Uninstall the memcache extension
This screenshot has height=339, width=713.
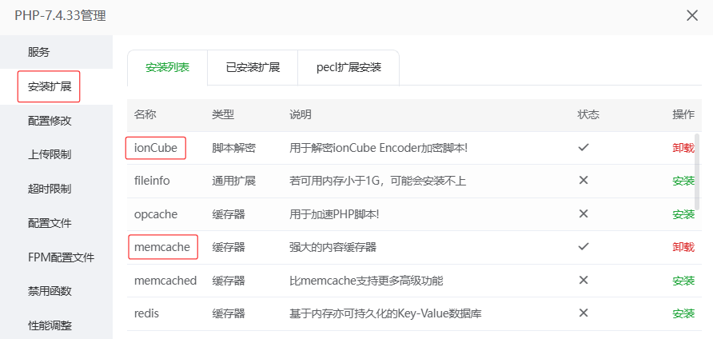click(683, 247)
